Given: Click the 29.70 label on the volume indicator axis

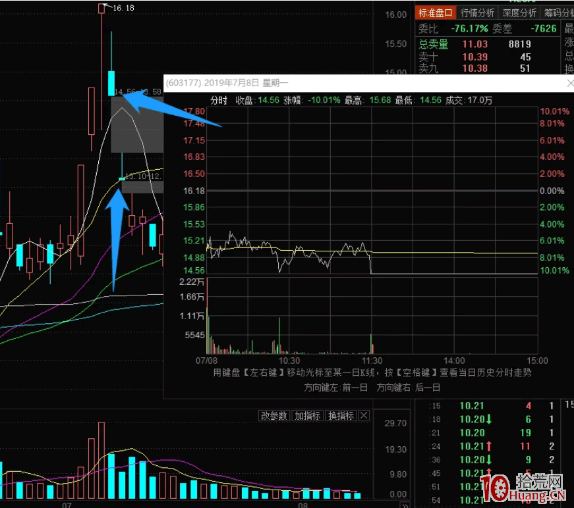Looking at the screenshot, I should coord(395,423).
